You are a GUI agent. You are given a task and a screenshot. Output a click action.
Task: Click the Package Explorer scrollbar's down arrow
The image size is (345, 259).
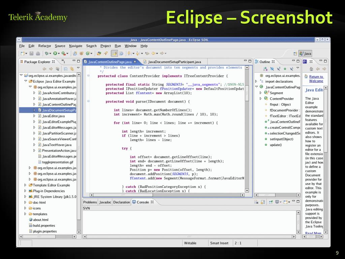click(79, 232)
